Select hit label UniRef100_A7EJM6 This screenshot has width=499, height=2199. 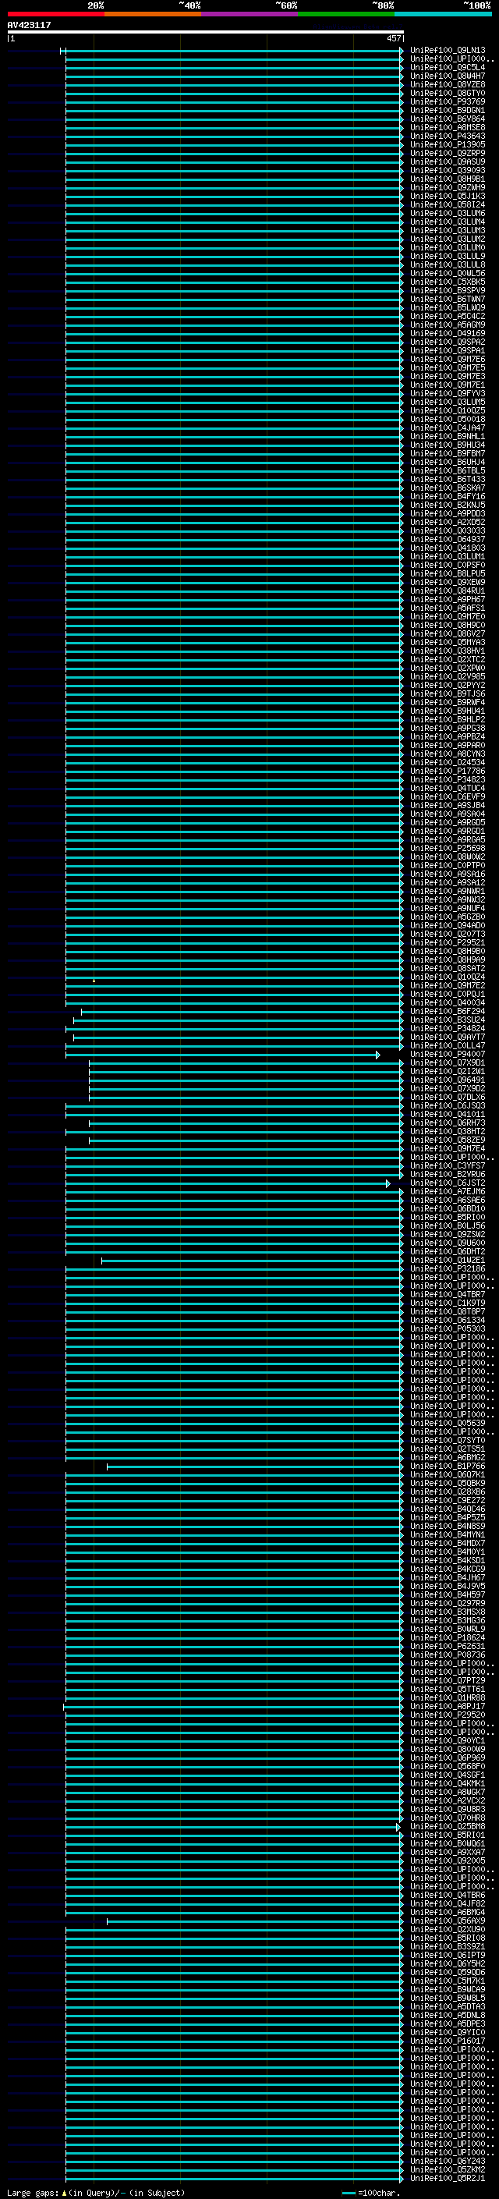(x=448, y=1191)
